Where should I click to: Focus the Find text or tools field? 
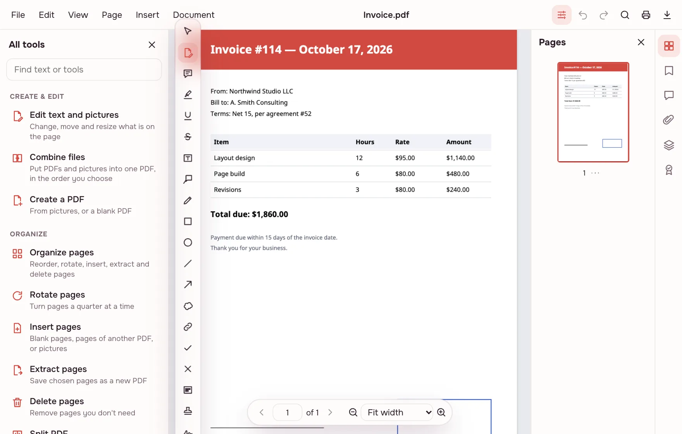(x=84, y=70)
